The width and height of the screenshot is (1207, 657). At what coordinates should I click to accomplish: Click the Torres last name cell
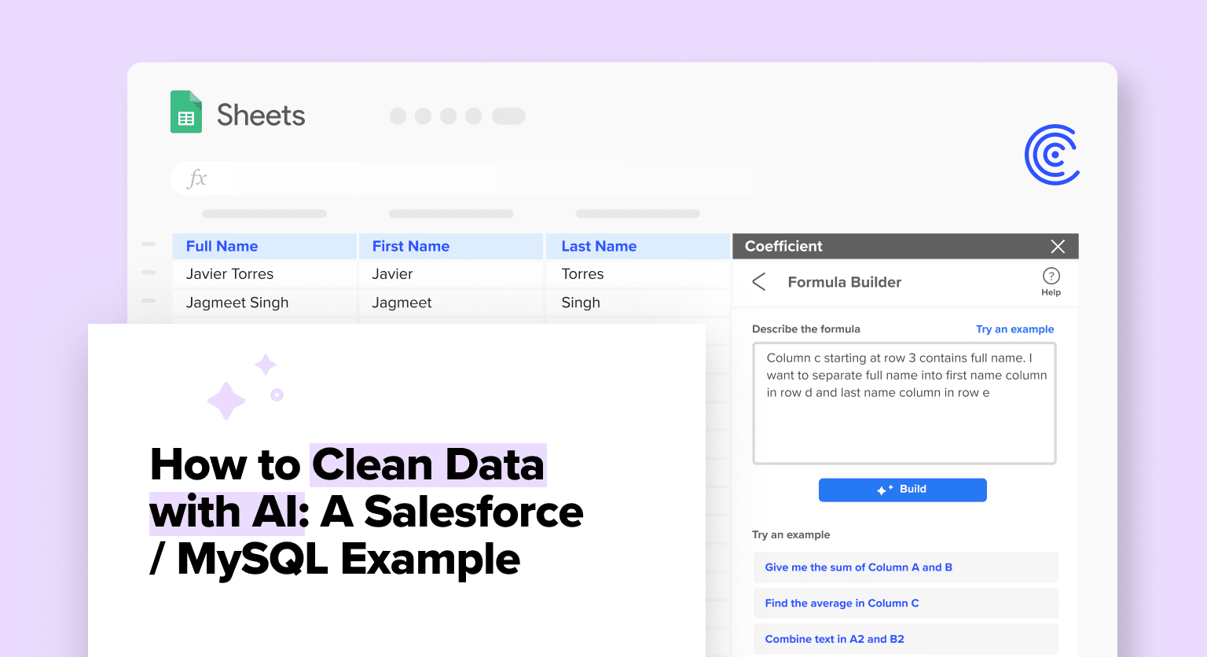tap(638, 274)
